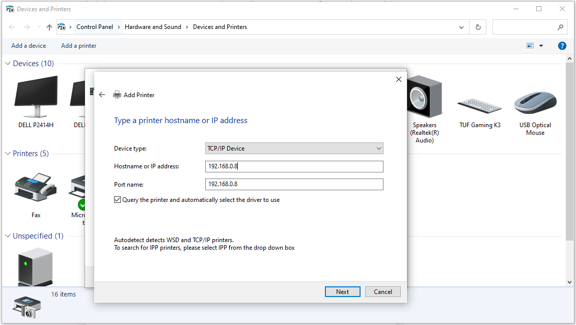
Task: Collapse the Unspecified (1) group
Action: point(8,236)
